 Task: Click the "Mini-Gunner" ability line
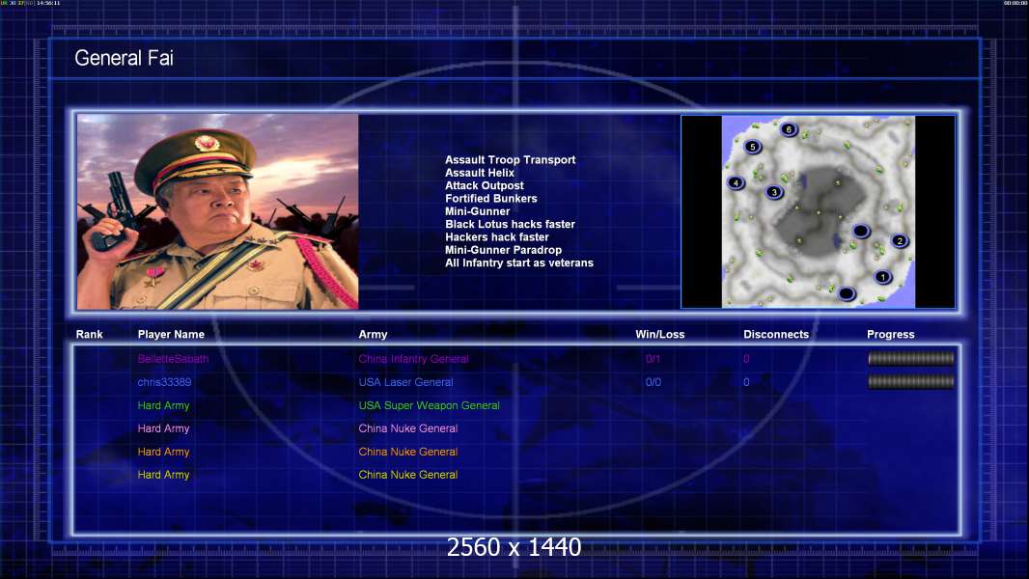click(x=477, y=211)
